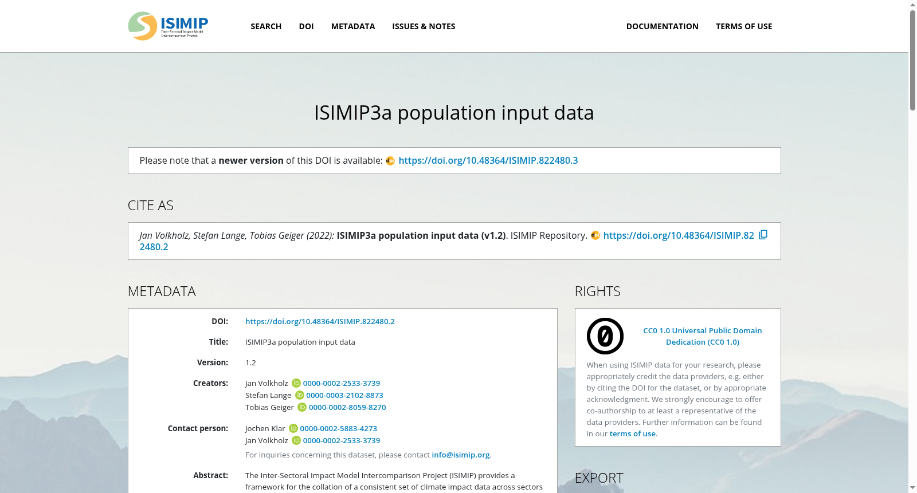Click ORCID icon next to Stefan Lange
This screenshot has width=917, height=493.
[x=299, y=395]
